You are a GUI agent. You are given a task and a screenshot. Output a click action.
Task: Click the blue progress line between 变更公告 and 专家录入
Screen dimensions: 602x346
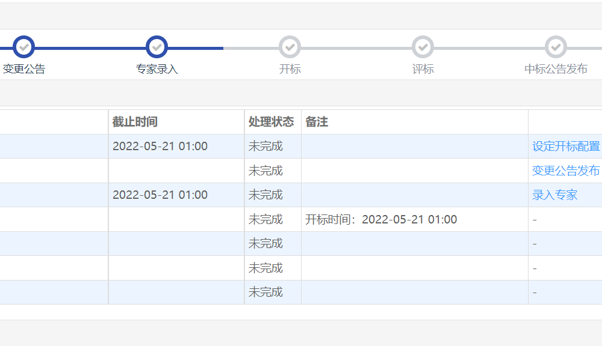[90, 47]
